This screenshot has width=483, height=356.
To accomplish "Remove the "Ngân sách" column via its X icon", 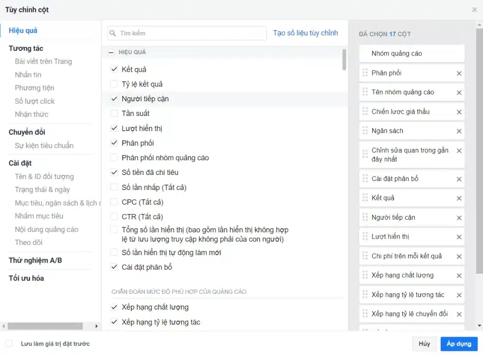I will click(x=459, y=131).
